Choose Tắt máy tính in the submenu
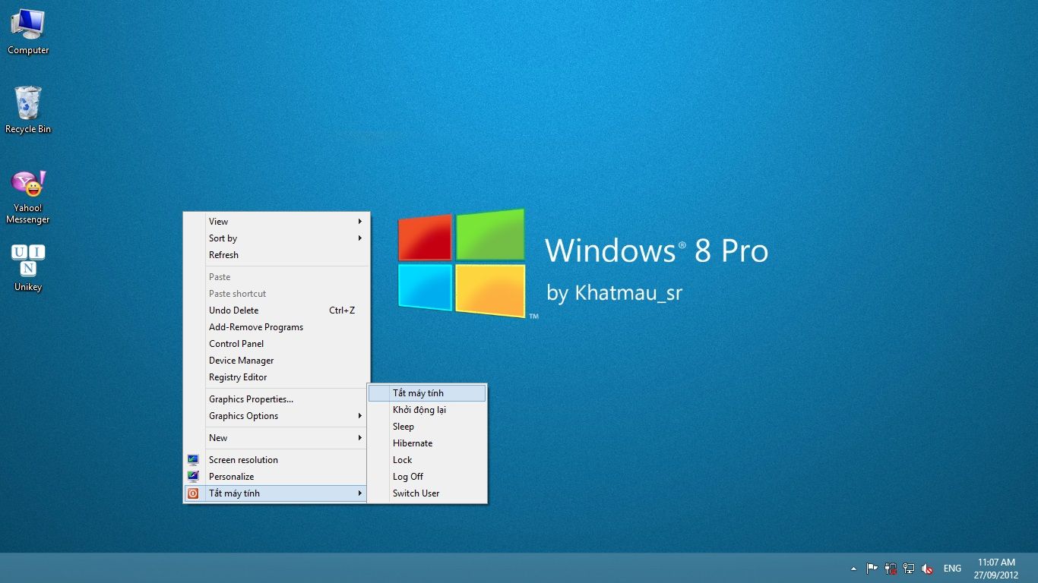The height and width of the screenshot is (583, 1038). pyautogui.click(x=427, y=393)
